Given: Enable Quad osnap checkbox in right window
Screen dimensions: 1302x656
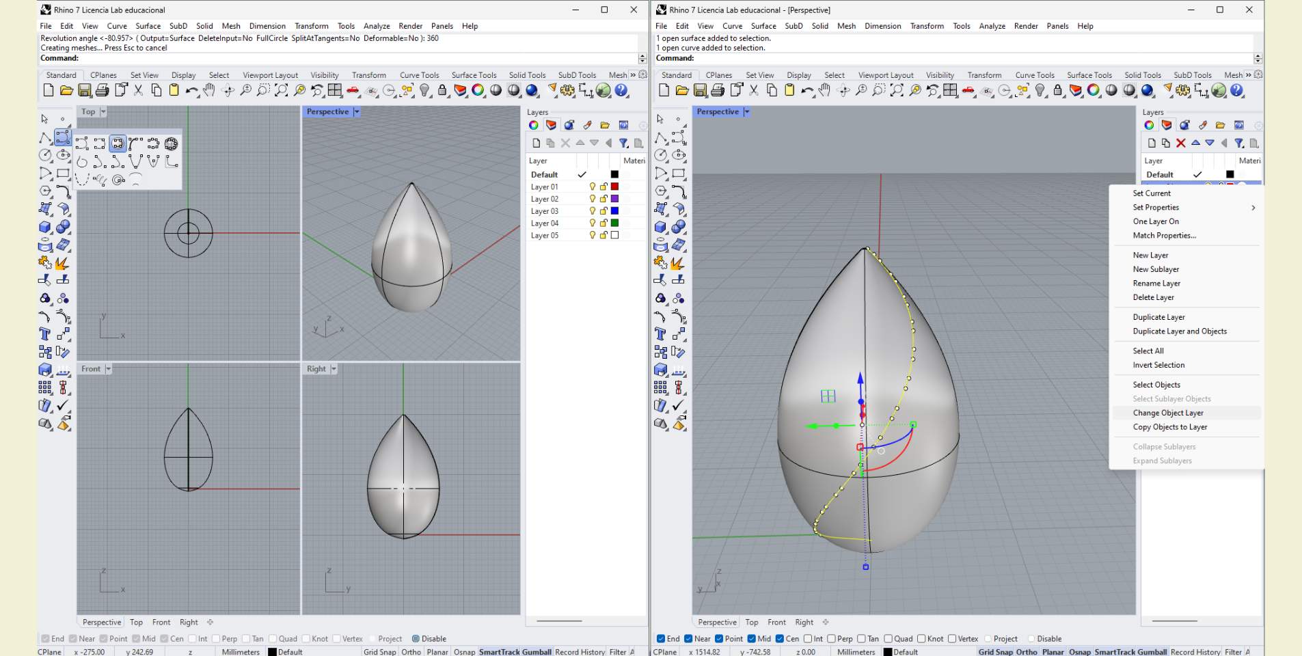Looking at the screenshot, I should pyautogui.click(x=888, y=639).
